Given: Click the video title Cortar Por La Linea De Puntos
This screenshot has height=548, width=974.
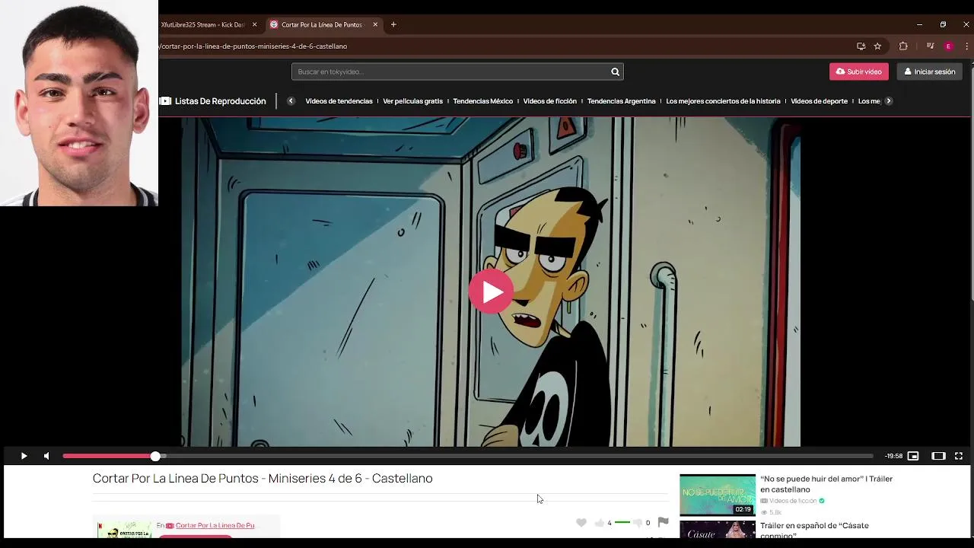Looking at the screenshot, I should (263, 478).
